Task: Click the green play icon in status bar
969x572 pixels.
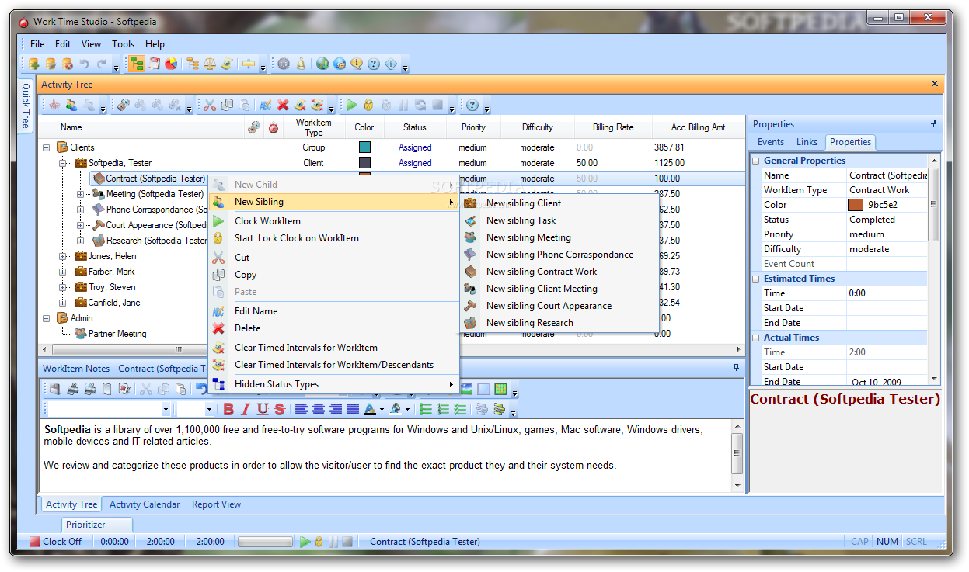Action: [305, 542]
